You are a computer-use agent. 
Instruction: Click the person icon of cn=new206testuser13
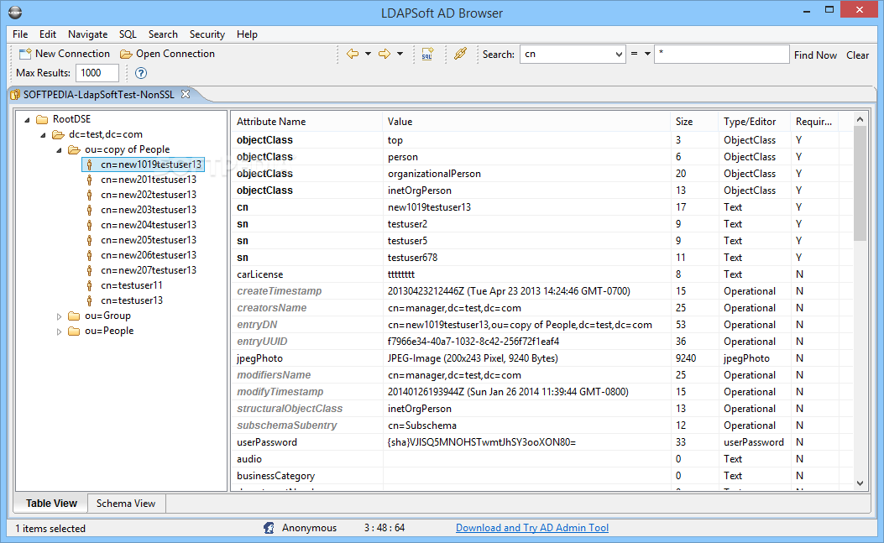[x=89, y=255]
